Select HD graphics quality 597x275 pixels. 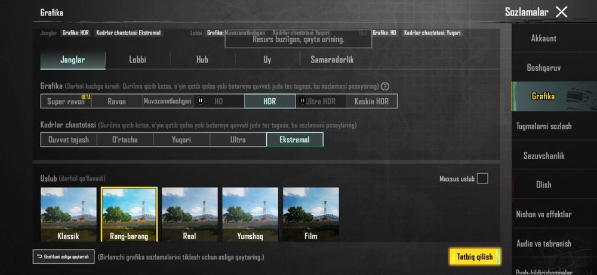point(219,101)
